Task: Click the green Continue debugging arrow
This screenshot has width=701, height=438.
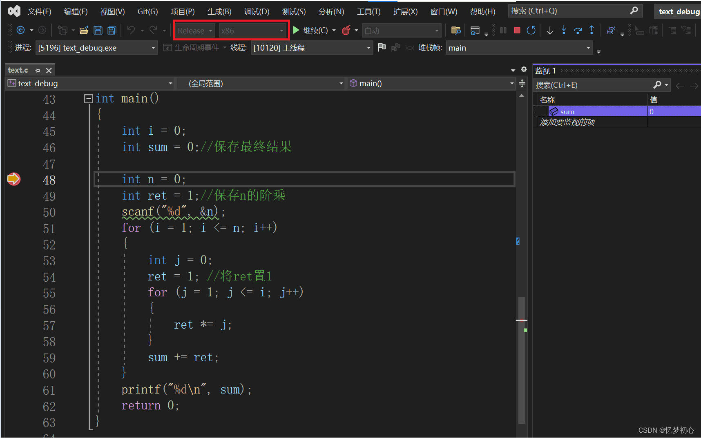Action: click(296, 30)
